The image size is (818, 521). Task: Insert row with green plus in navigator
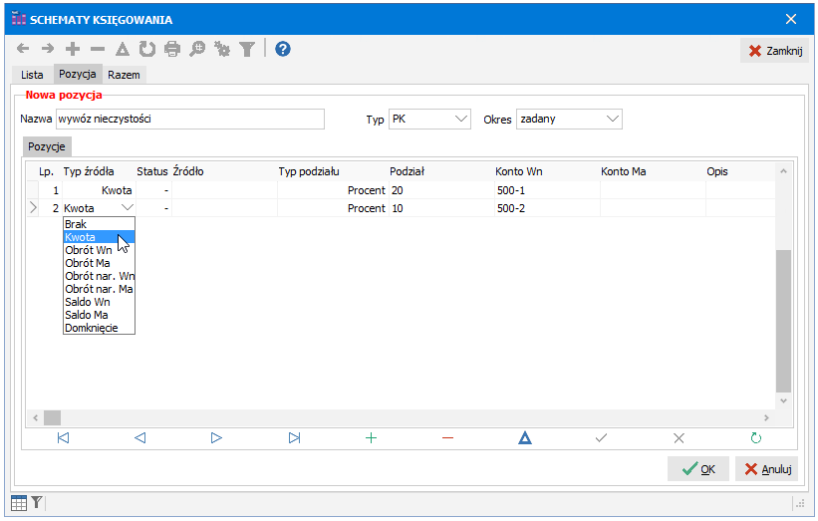pyautogui.click(x=371, y=438)
